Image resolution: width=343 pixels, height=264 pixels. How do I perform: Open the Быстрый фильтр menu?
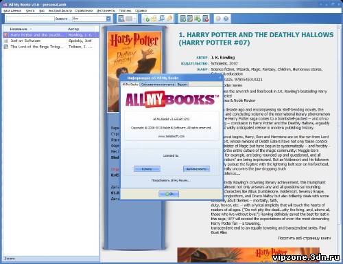(60, 10)
